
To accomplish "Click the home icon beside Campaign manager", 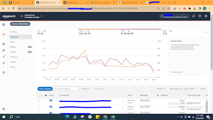I will coord(42,16).
